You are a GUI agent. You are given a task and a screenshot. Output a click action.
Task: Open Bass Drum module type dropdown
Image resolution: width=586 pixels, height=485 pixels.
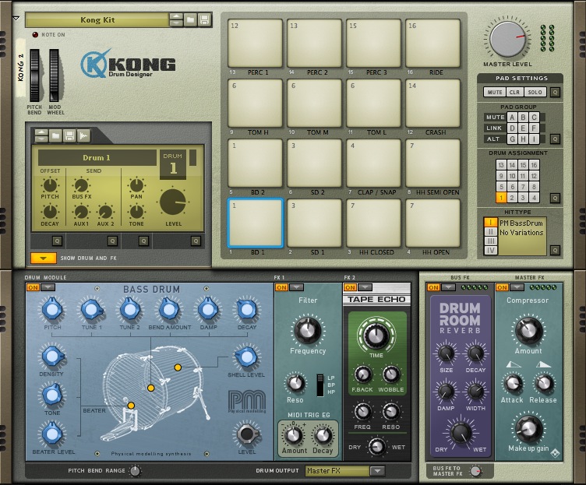click(x=48, y=287)
